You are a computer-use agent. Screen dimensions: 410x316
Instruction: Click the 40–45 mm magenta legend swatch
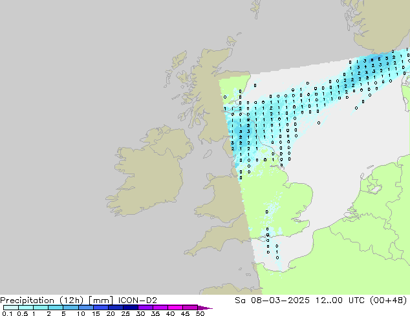click(x=175, y=308)
